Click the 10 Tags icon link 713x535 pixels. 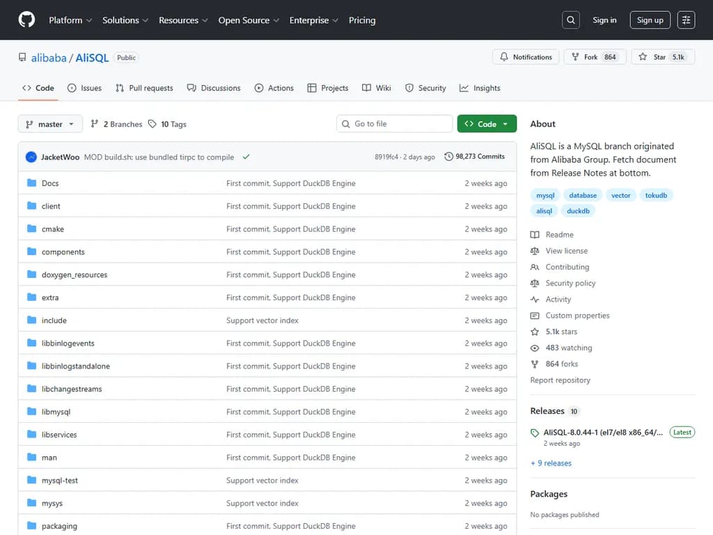click(x=167, y=124)
